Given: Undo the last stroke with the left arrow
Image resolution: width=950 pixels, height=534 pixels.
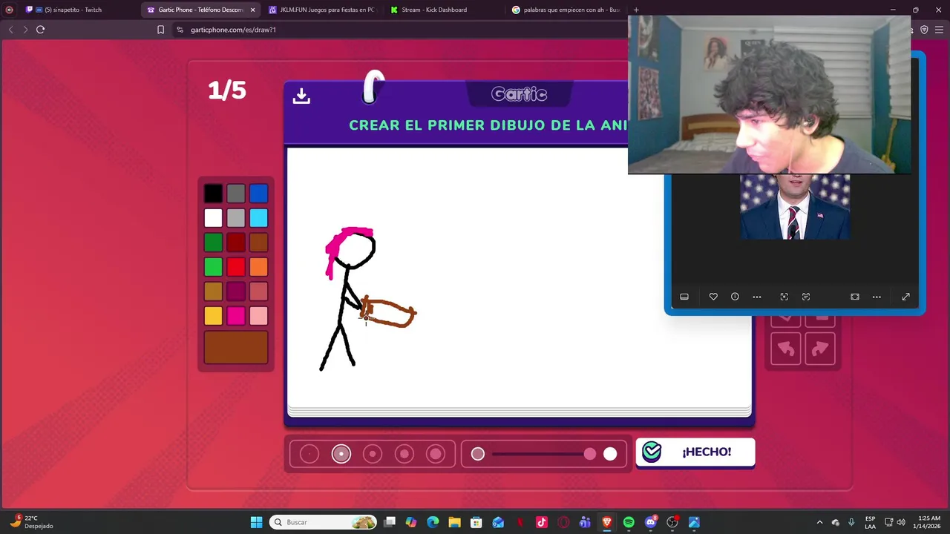Looking at the screenshot, I should [786, 349].
